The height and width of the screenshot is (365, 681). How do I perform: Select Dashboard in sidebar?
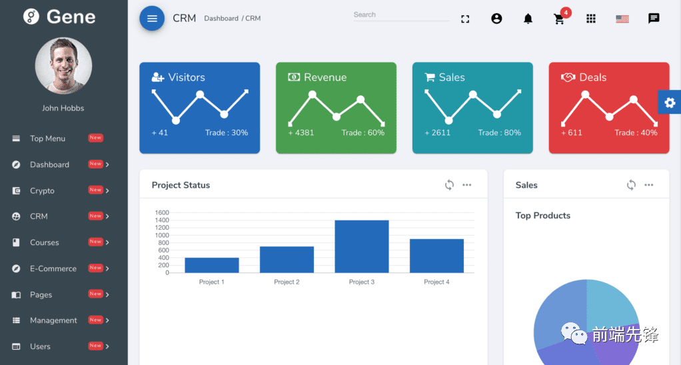(49, 165)
